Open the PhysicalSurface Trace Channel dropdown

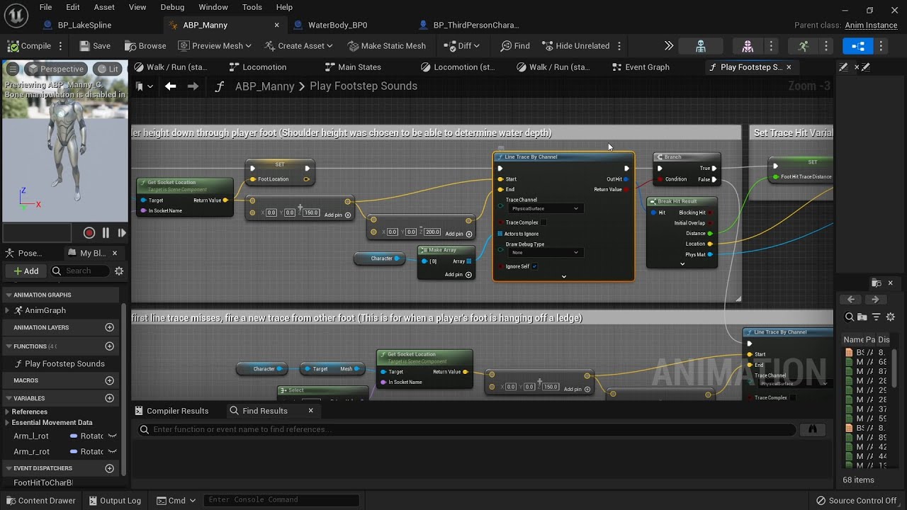click(x=544, y=209)
